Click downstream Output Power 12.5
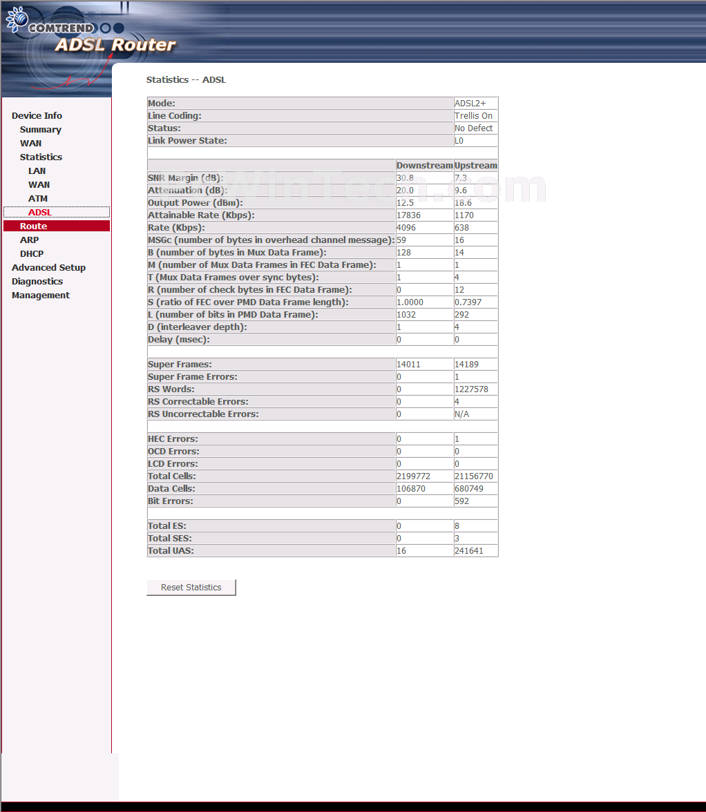Image resolution: width=706 pixels, height=812 pixels. click(405, 202)
